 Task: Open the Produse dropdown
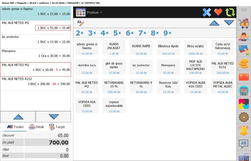point(94,13)
